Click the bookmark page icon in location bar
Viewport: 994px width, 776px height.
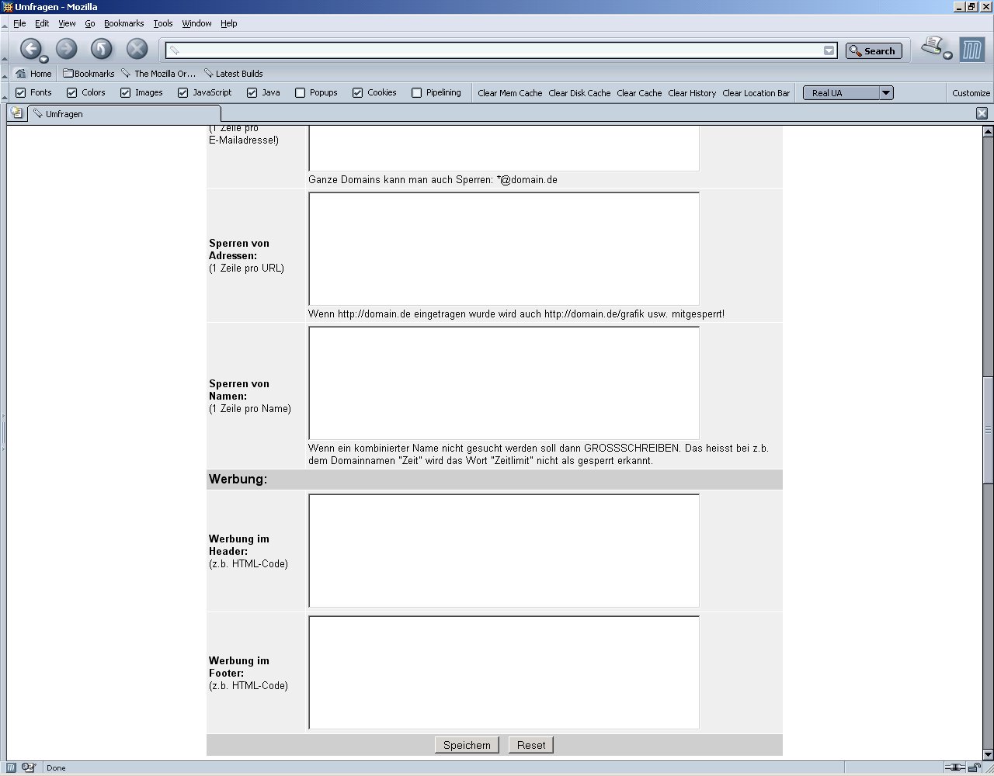[x=175, y=50]
